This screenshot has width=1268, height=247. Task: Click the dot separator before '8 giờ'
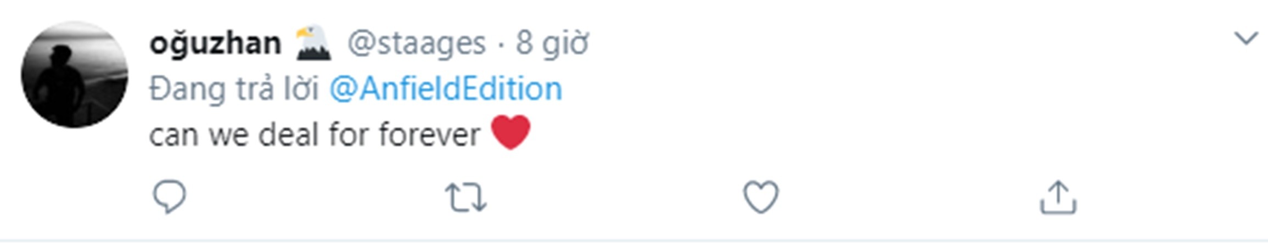point(501,44)
